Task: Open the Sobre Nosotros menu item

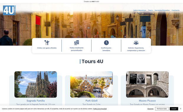Action: click(140, 10)
